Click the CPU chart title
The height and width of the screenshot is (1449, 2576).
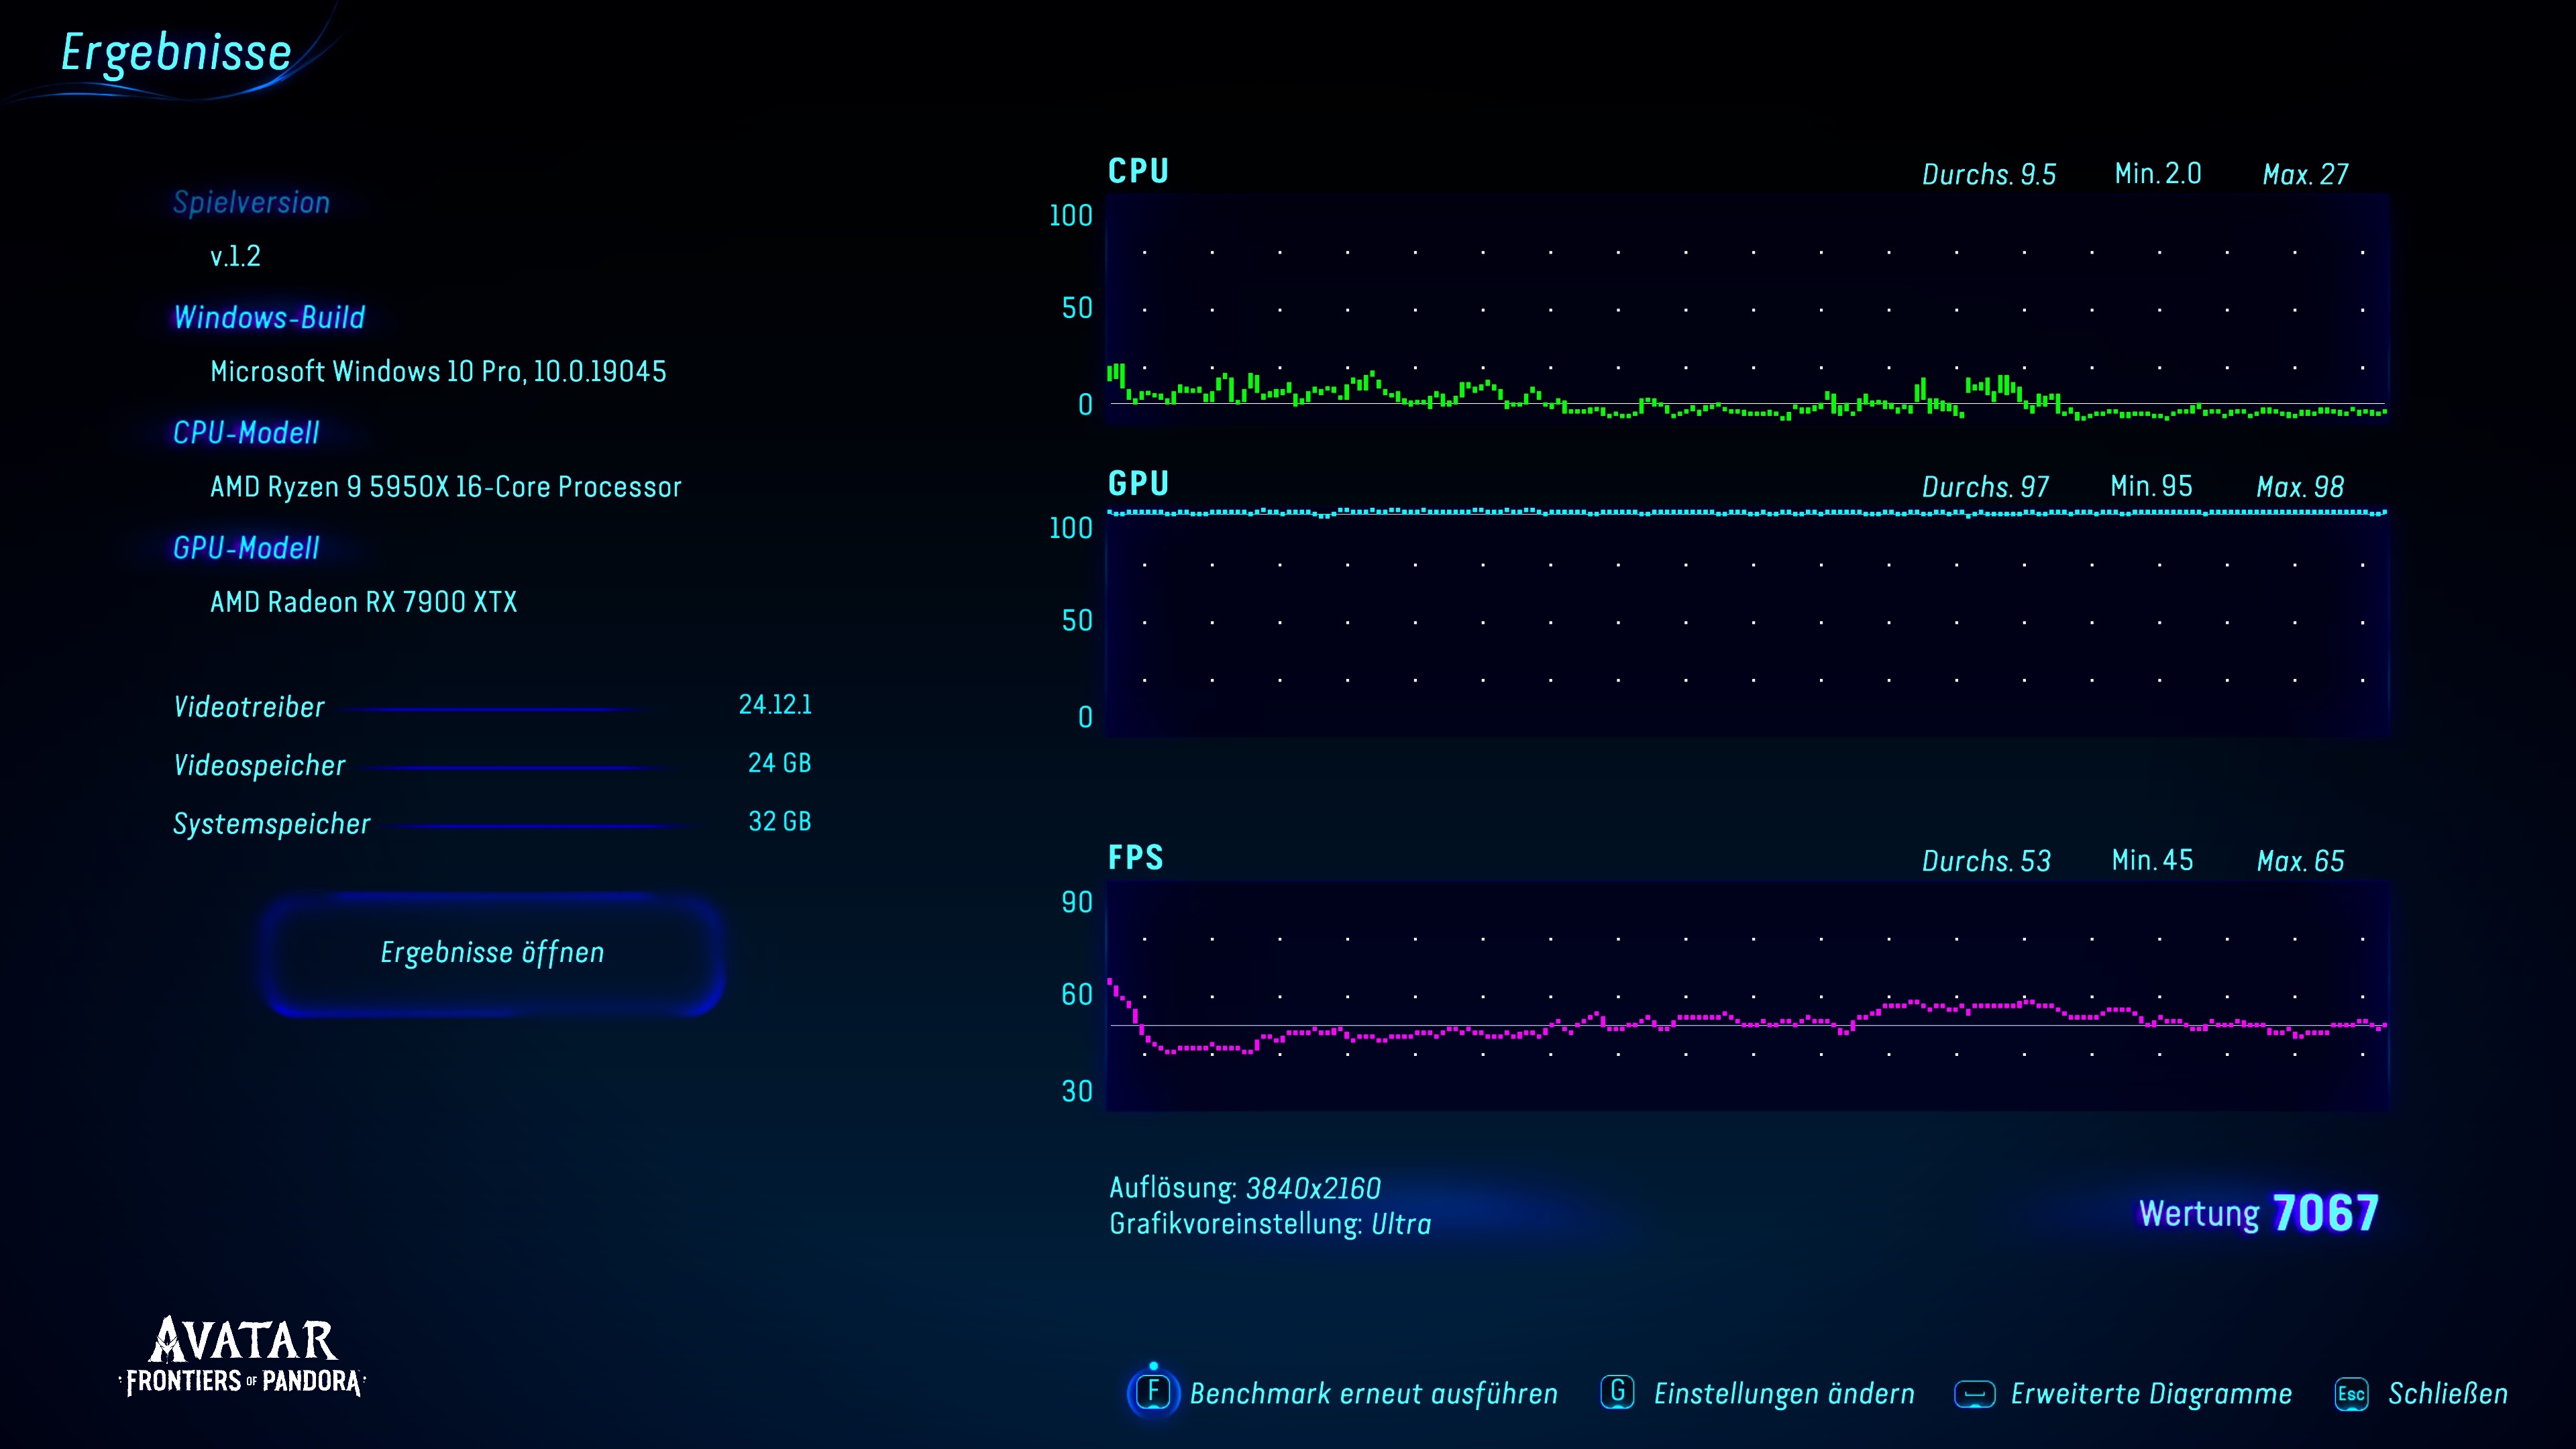click(x=1138, y=171)
